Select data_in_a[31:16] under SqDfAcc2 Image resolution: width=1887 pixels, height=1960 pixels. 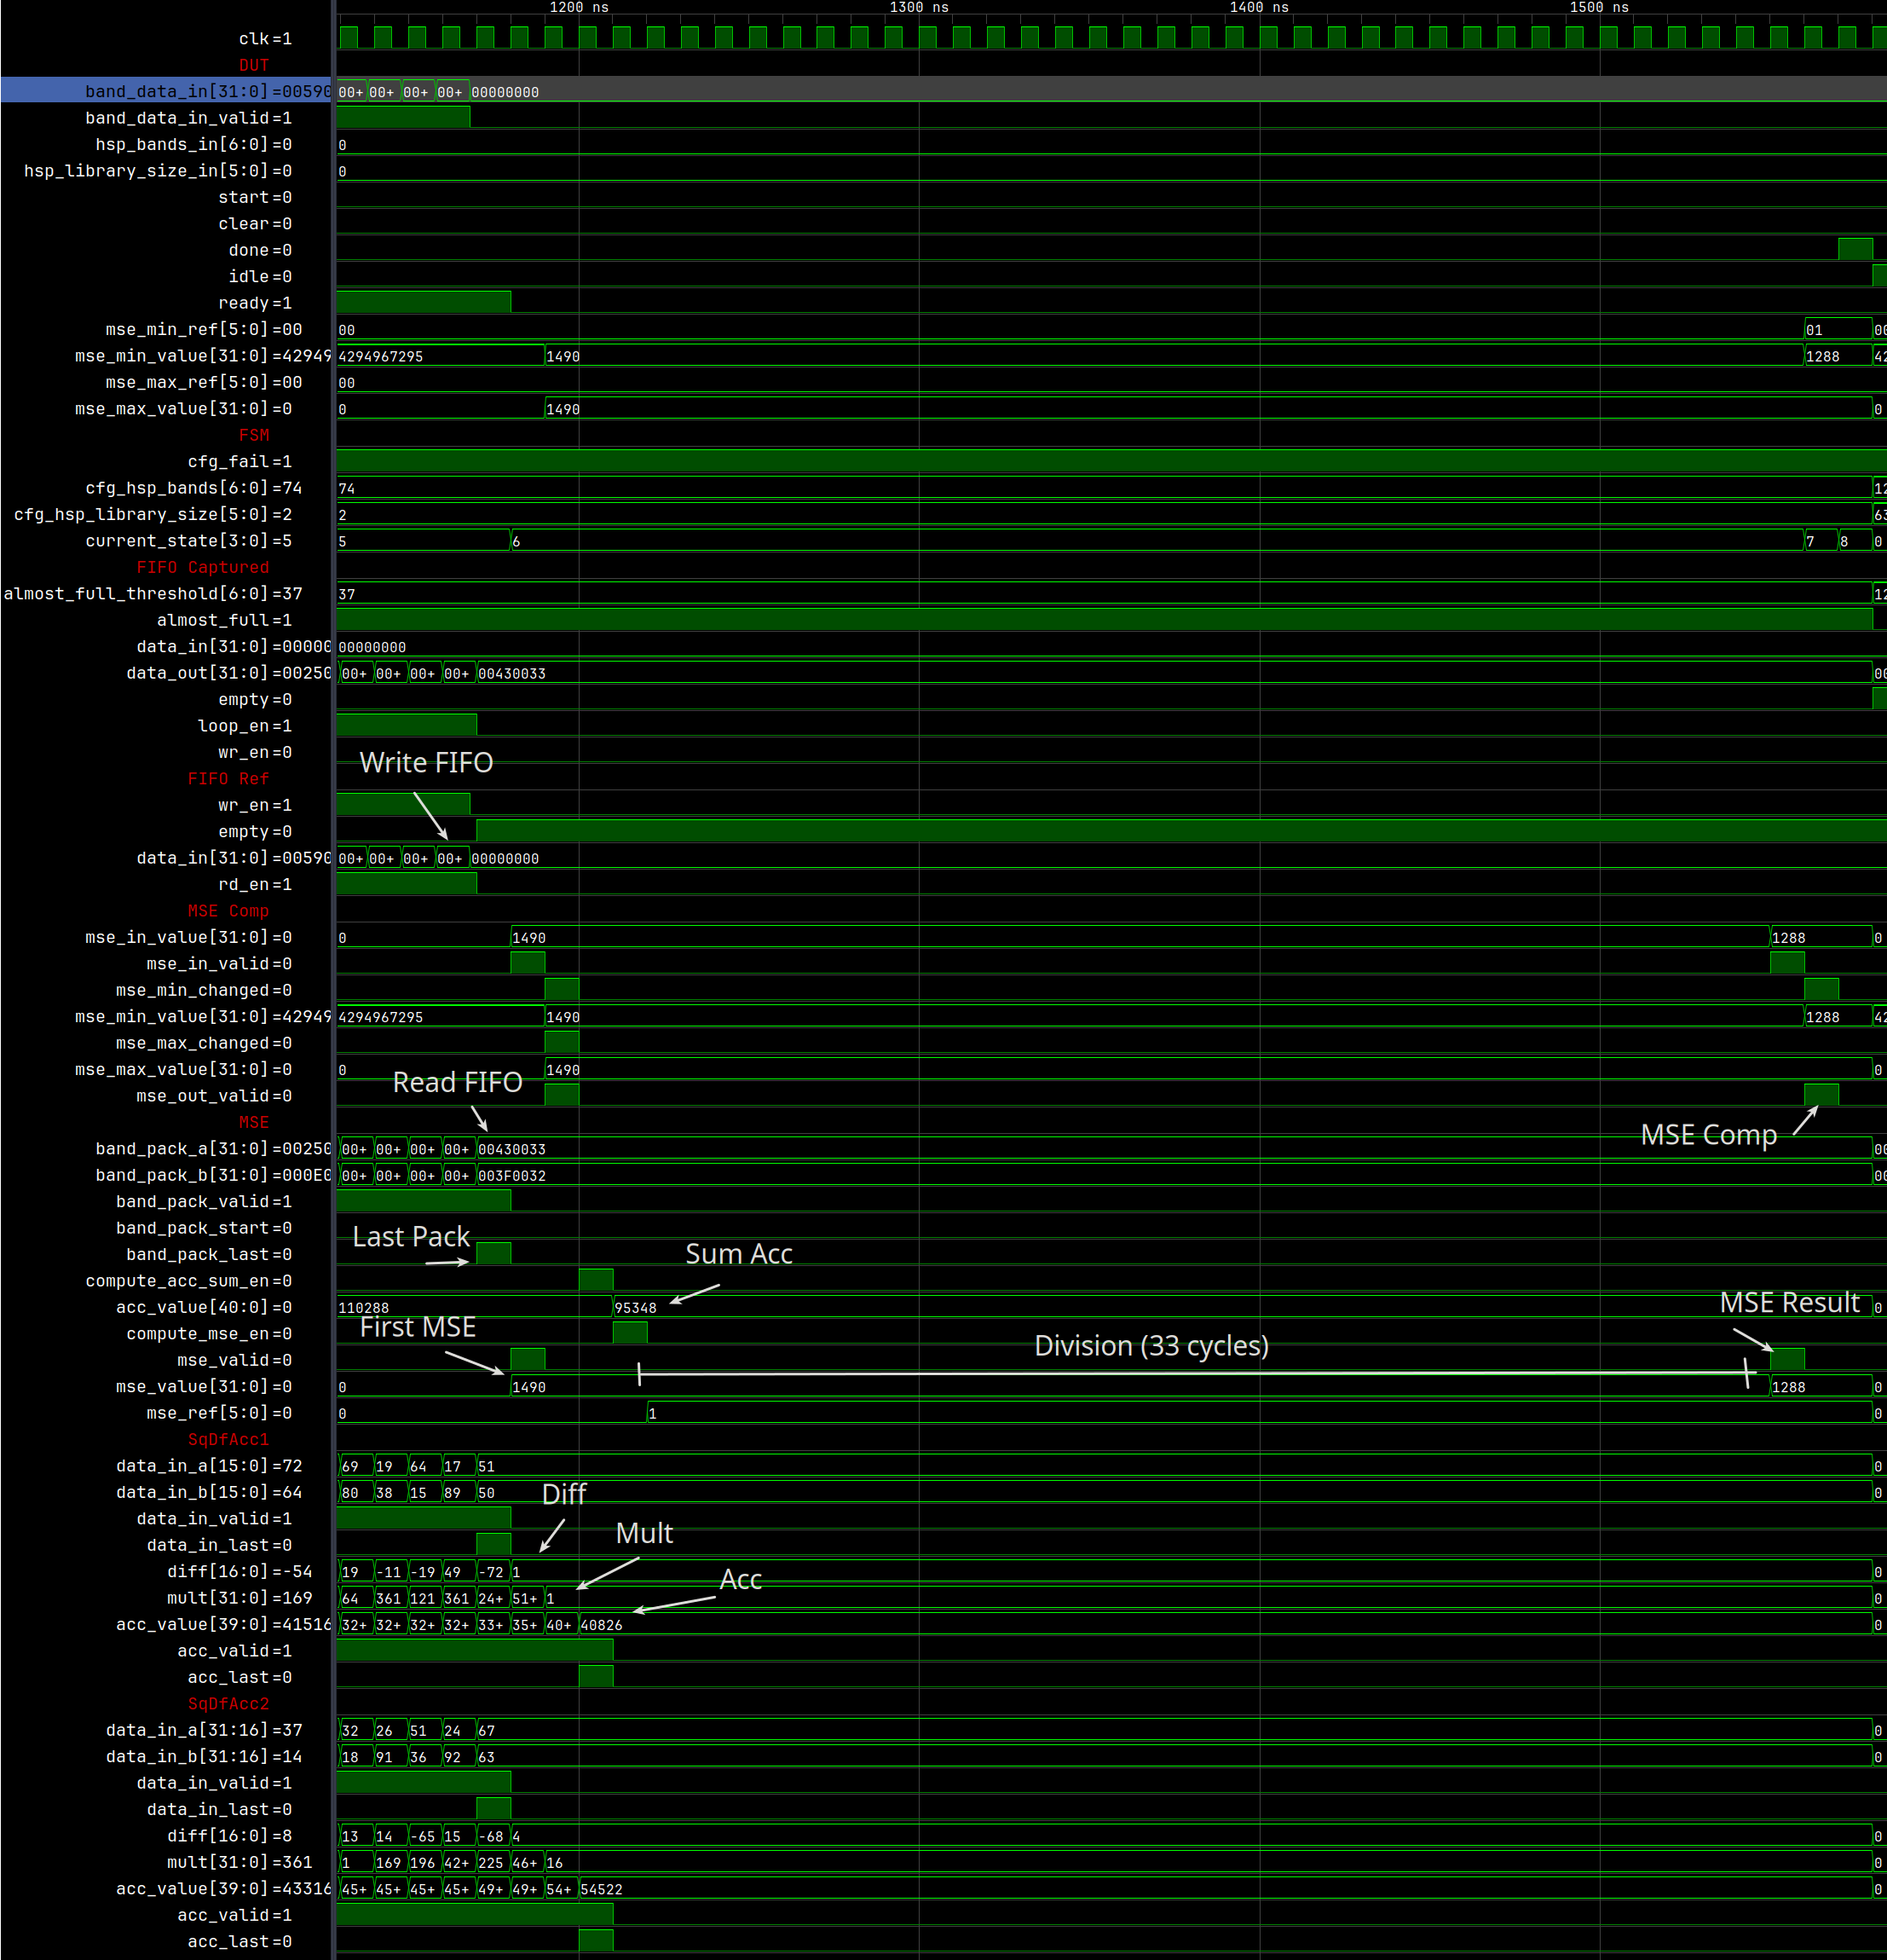click(204, 1731)
